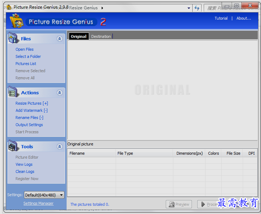Viewport: 261px width, 214px height.
Task: Open the Settings preset dropdown
Action: (x=44, y=195)
